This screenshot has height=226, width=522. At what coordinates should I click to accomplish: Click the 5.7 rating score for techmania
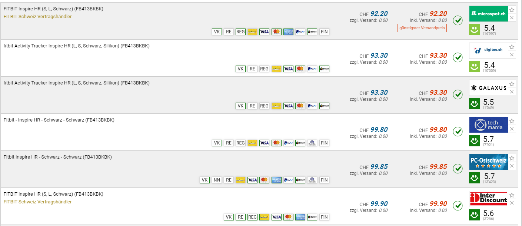tap(489, 139)
